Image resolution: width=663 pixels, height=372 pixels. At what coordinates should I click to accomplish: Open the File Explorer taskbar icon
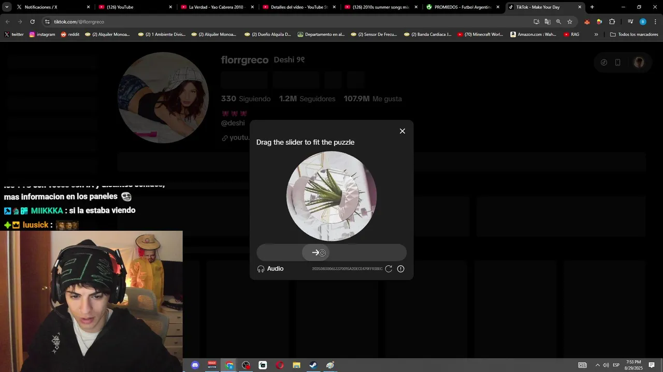click(x=296, y=365)
